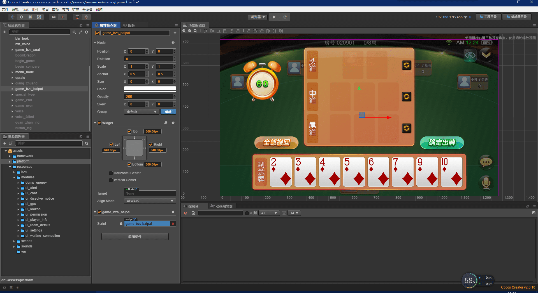Enable Horizontal Center checkbox
Image resolution: width=538 pixels, height=293 pixels.
coord(111,173)
